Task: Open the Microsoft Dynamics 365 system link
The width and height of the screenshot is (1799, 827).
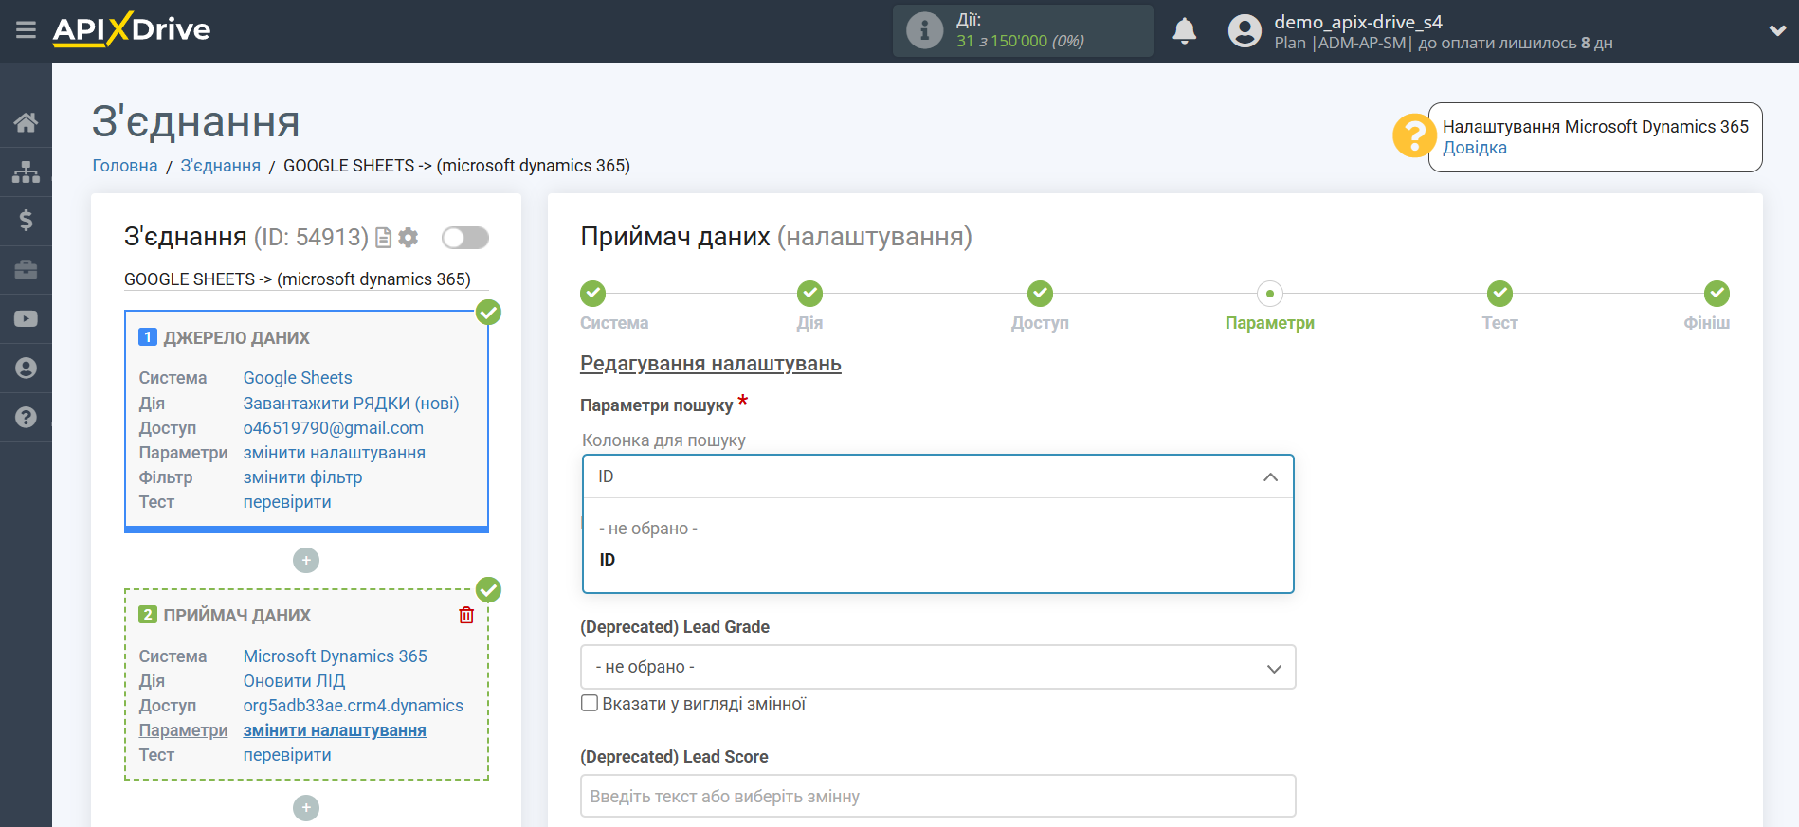Action: tap(336, 656)
